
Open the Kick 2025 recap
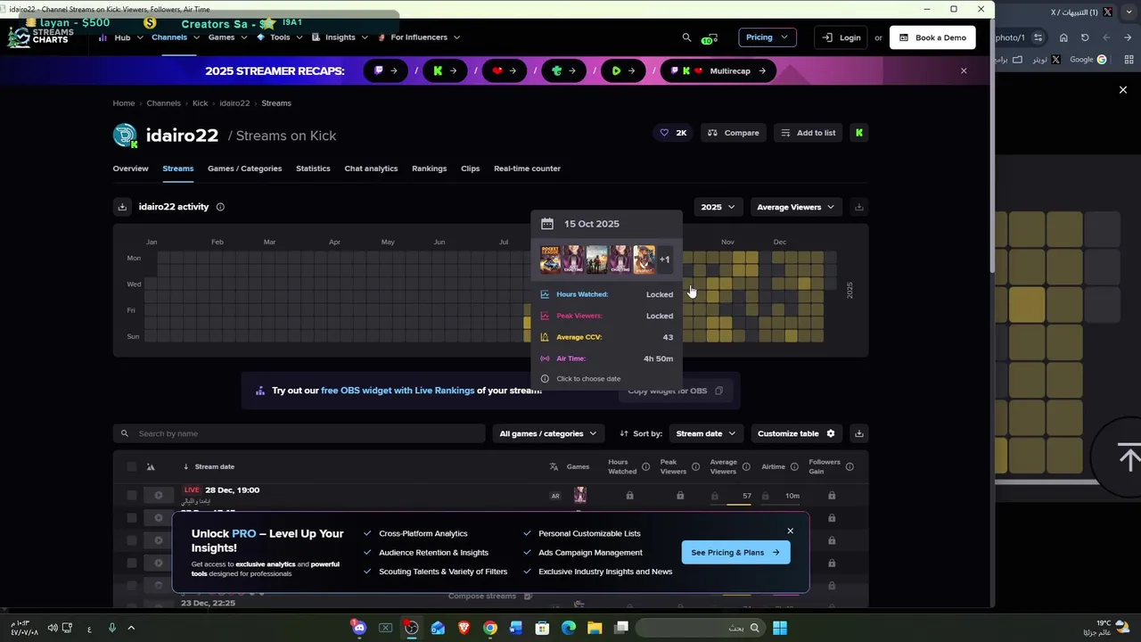(x=445, y=70)
